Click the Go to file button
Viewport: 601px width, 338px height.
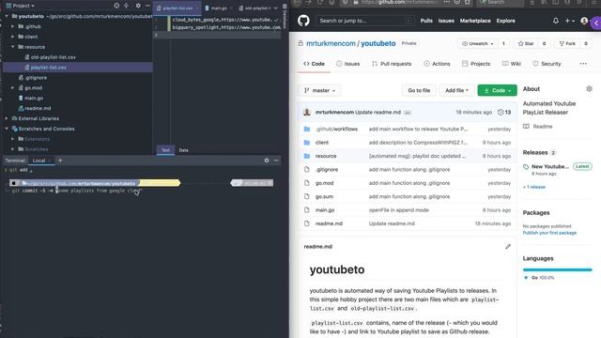tap(419, 90)
